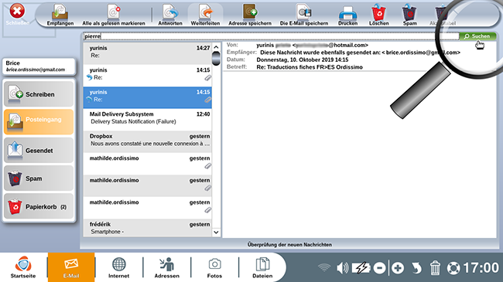Reply using the Antworten icon
This screenshot has width=503, height=282.
(170, 15)
